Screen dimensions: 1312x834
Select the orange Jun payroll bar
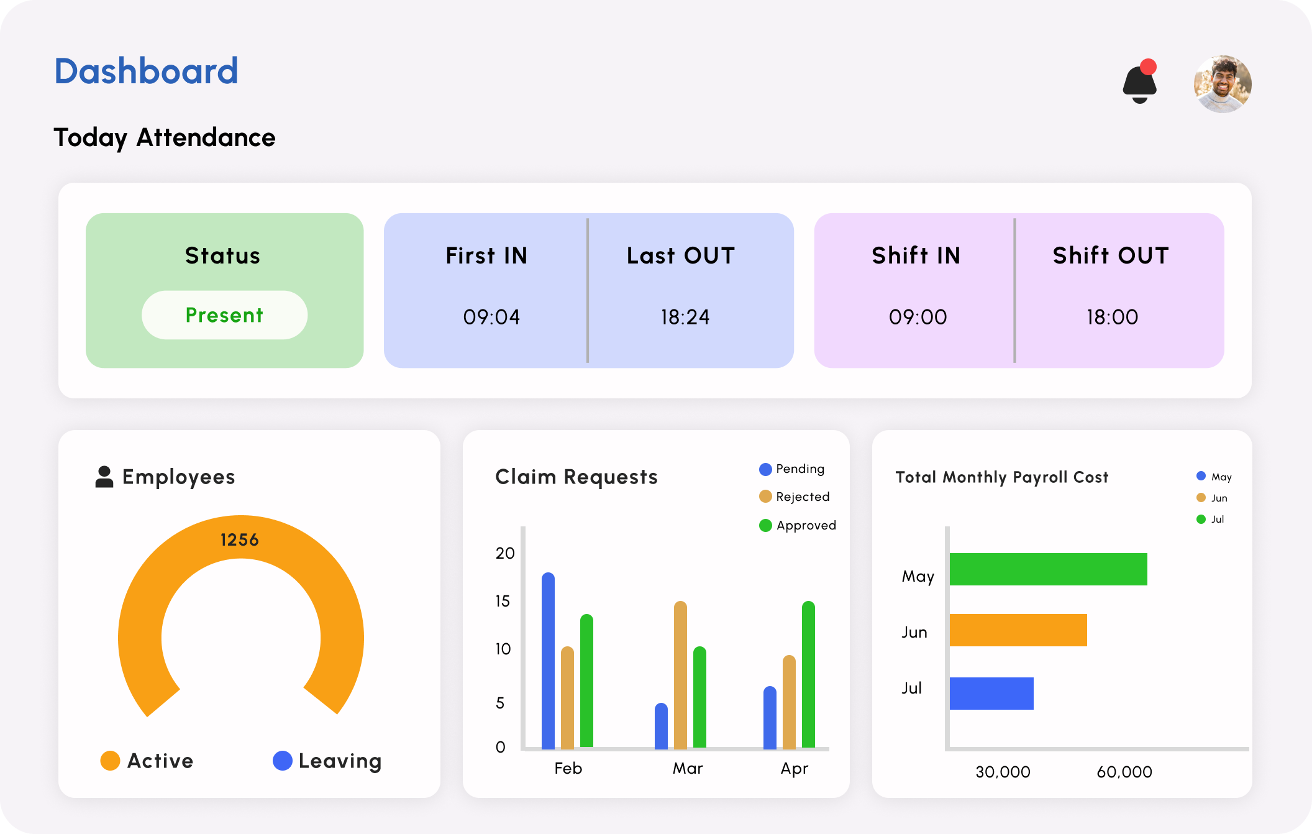click(1018, 630)
